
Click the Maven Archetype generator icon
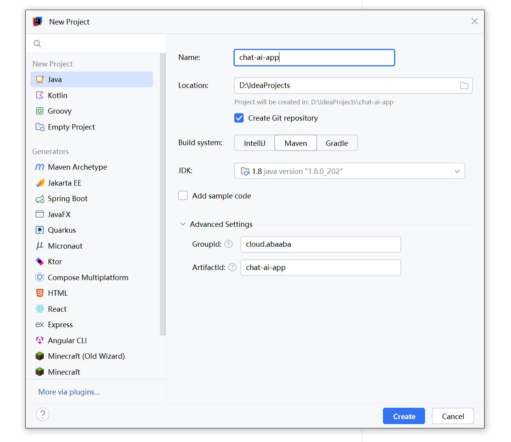click(40, 167)
